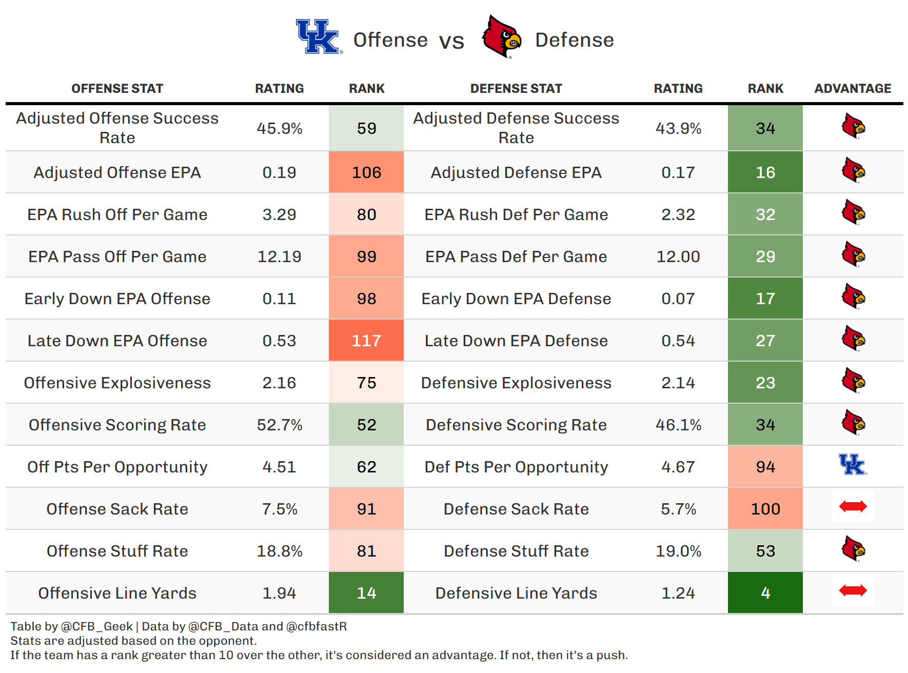Click the Kentucky logo in Off Pts Per Opportunity row
Image resolution: width=908 pixels, height=673 pixels.
[853, 465]
